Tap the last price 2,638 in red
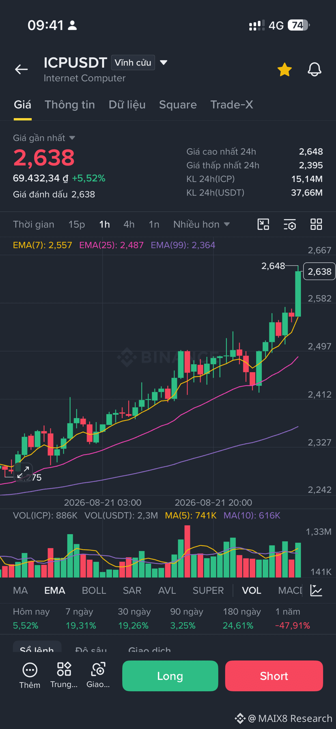Viewport: 336px width, 729px height. 44,157
